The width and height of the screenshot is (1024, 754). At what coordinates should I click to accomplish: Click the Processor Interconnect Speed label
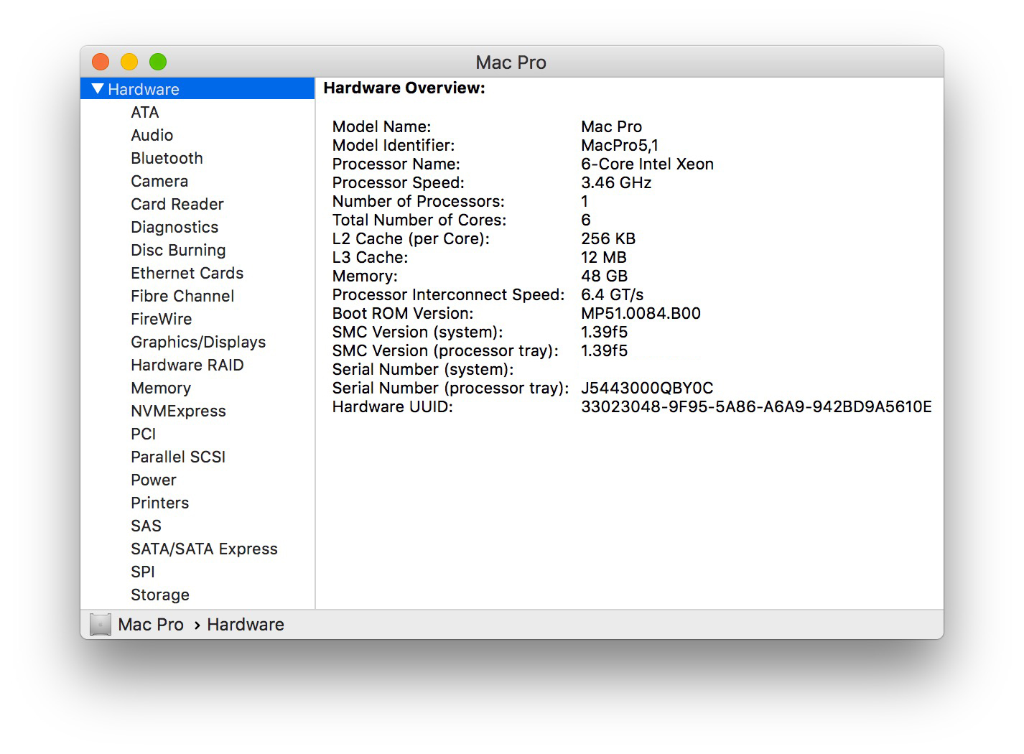point(448,295)
